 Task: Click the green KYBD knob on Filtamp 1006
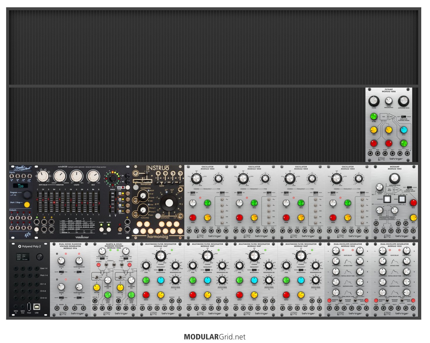374,116
